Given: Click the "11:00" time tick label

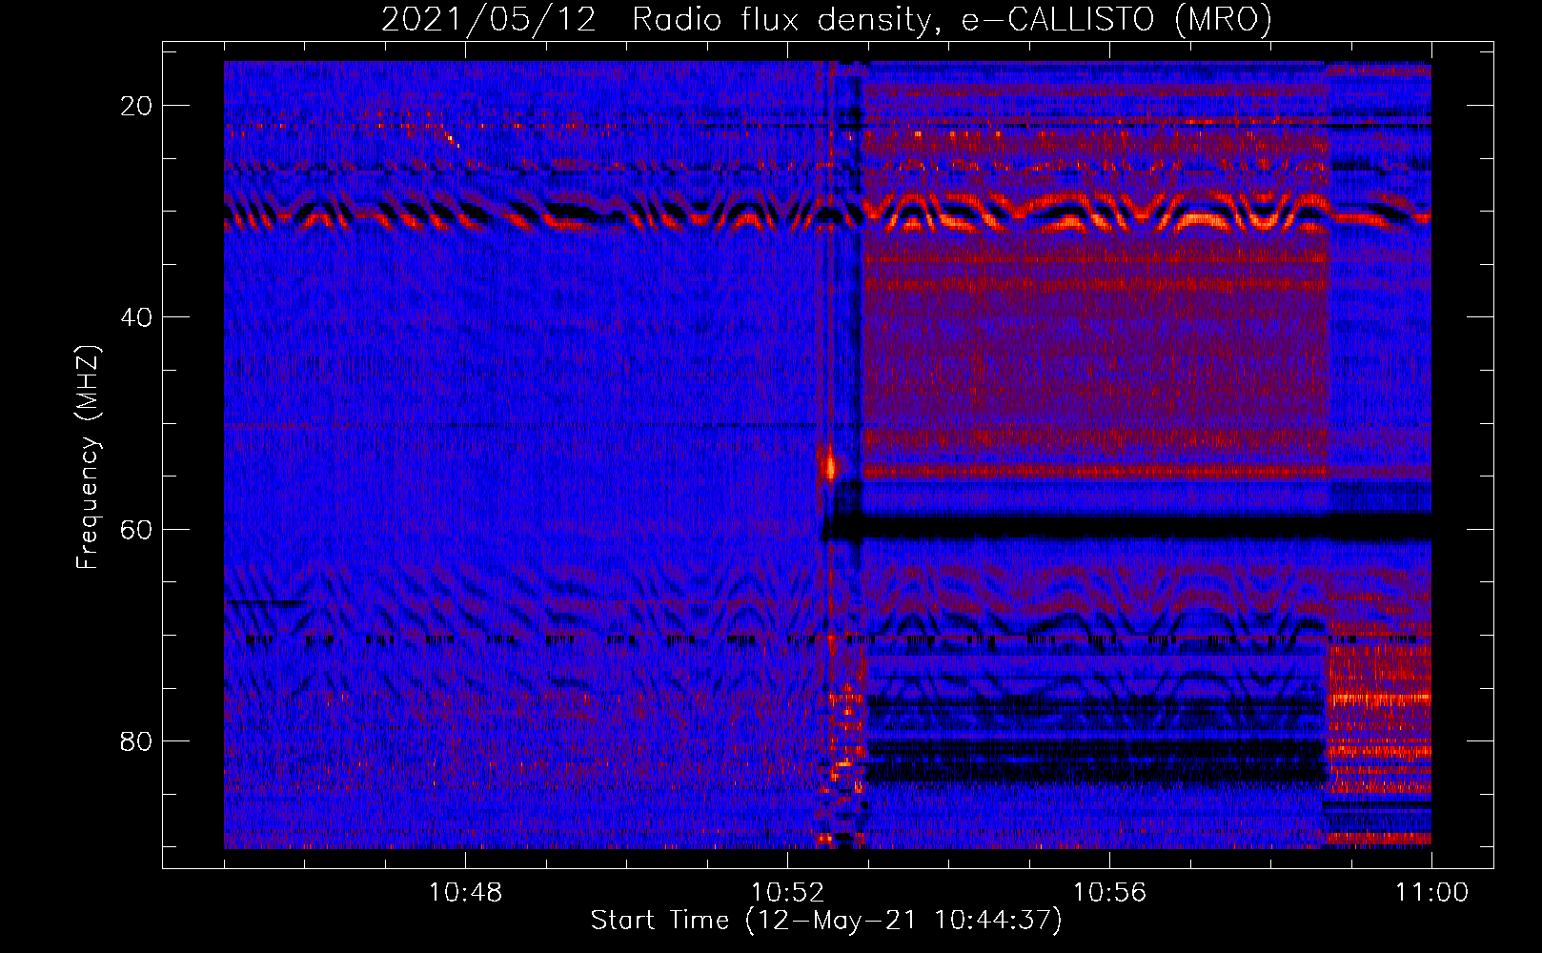Looking at the screenshot, I should click(1431, 893).
